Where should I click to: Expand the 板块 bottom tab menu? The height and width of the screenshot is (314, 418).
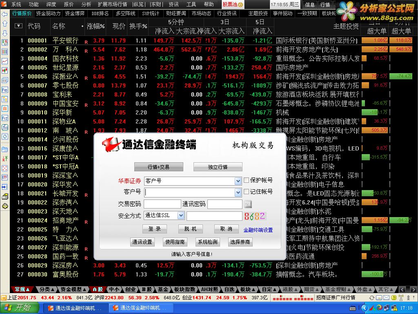pyautogui.click(x=247, y=289)
